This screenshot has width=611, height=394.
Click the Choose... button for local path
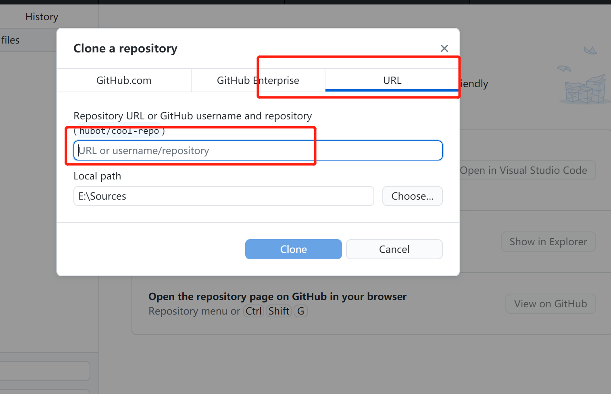[x=412, y=196]
